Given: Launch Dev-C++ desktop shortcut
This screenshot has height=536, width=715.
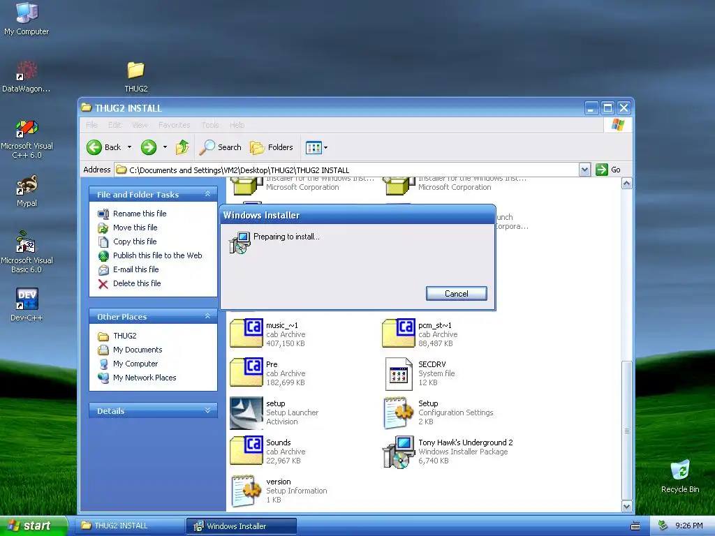Looking at the screenshot, I should [27, 304].
